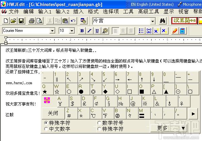Click the Cut scissors icon
The height and width of the screenshot is (141, 202).
(50, 21)
